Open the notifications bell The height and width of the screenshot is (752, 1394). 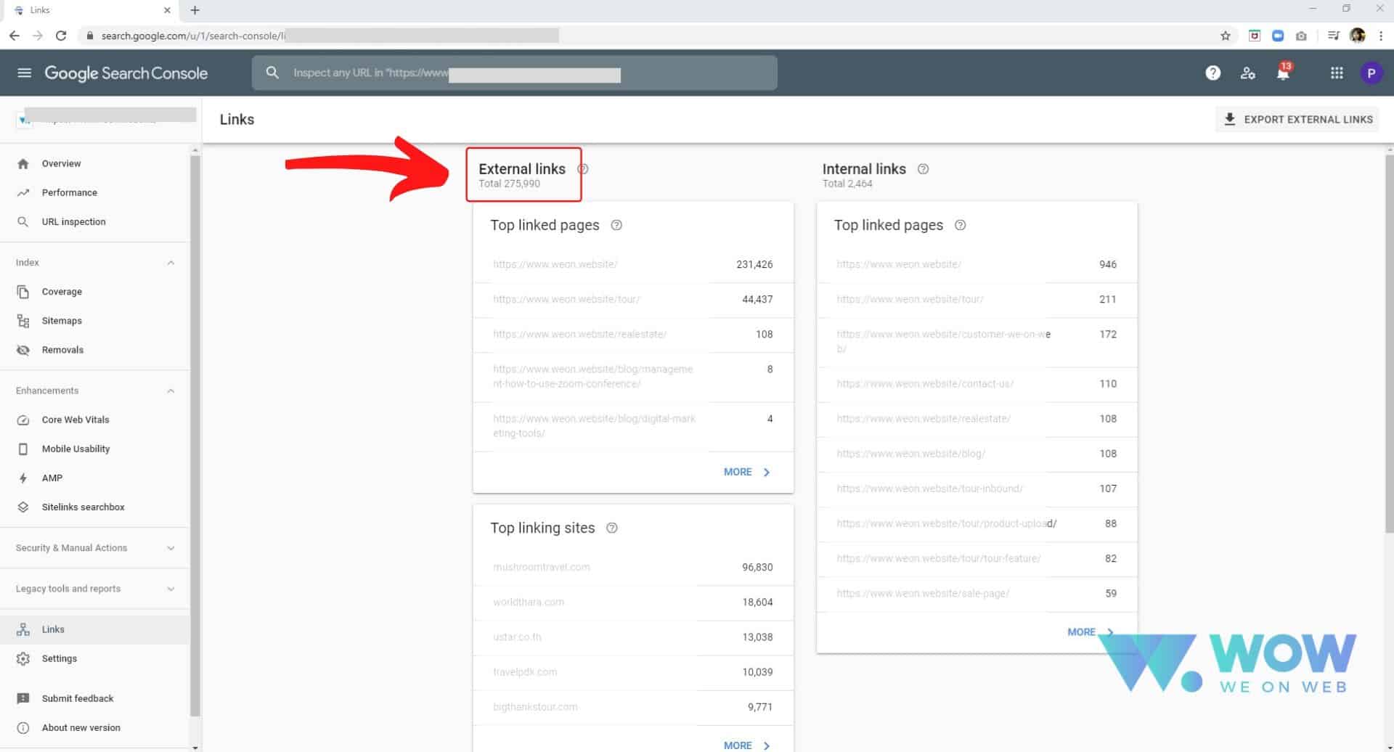coord(1282,73)
